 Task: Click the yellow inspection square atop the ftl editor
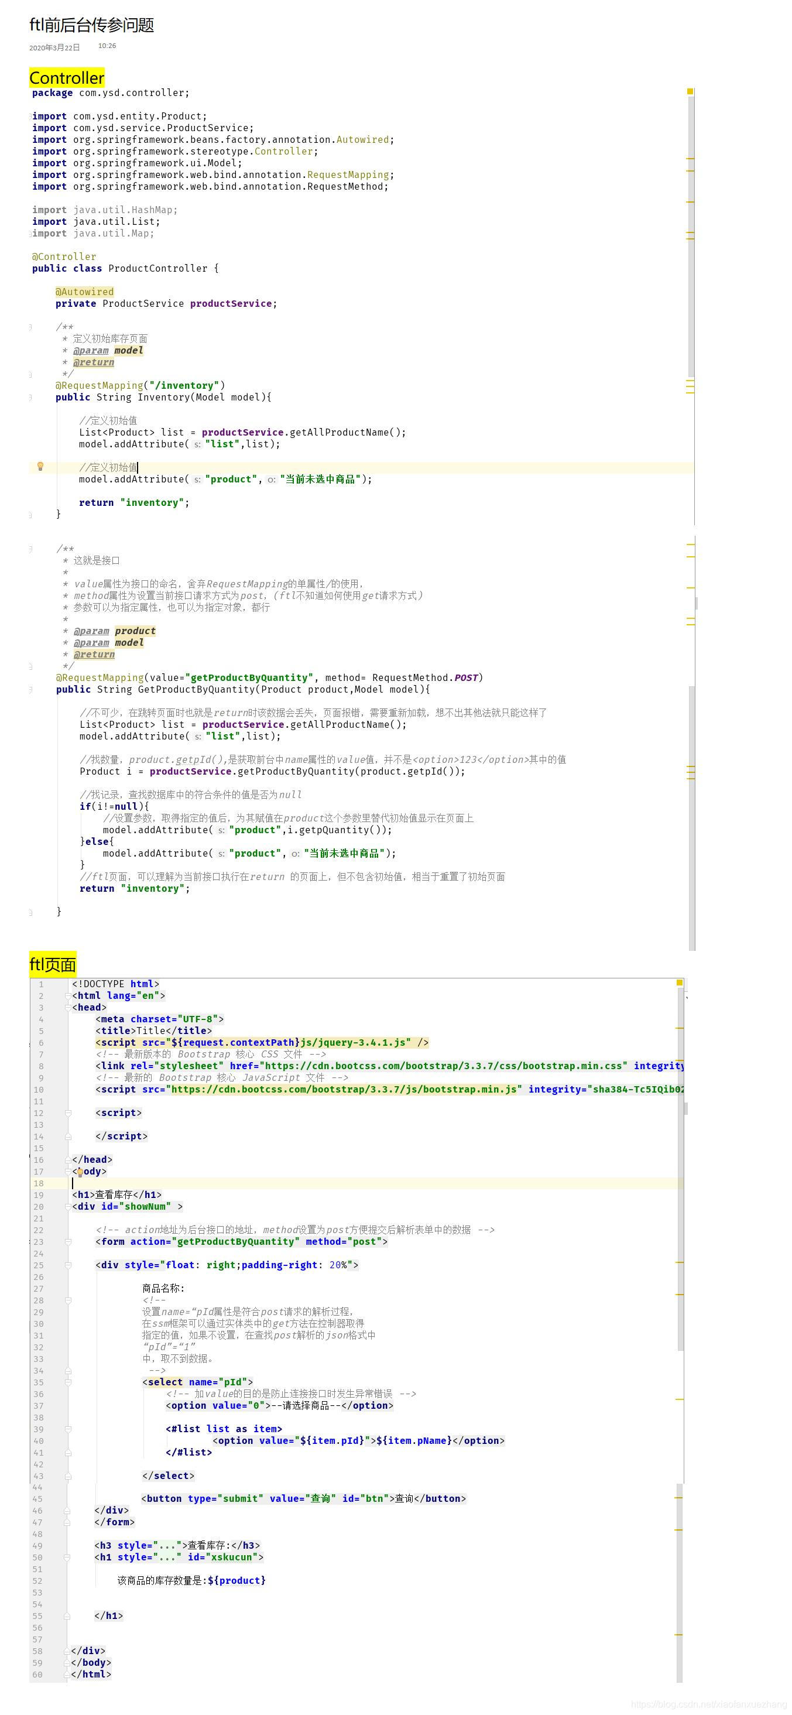pyautogui.click(x=680, y=983)
